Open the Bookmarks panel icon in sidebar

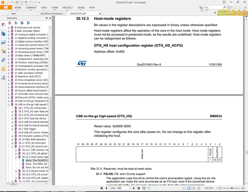[x=3, y=25]
